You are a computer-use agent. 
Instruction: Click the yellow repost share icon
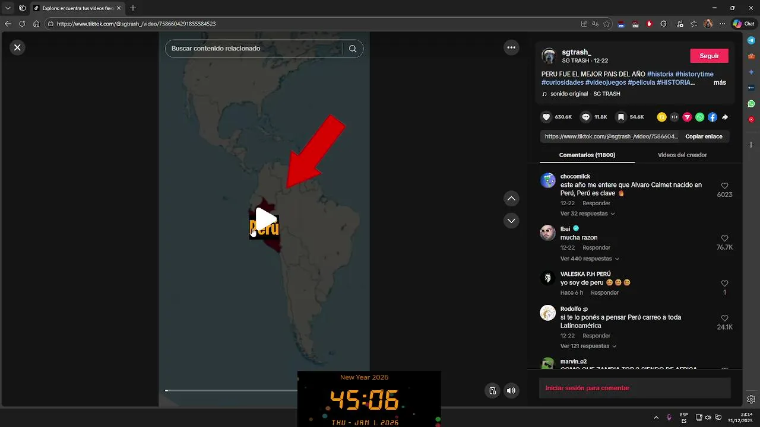(661, 117)
